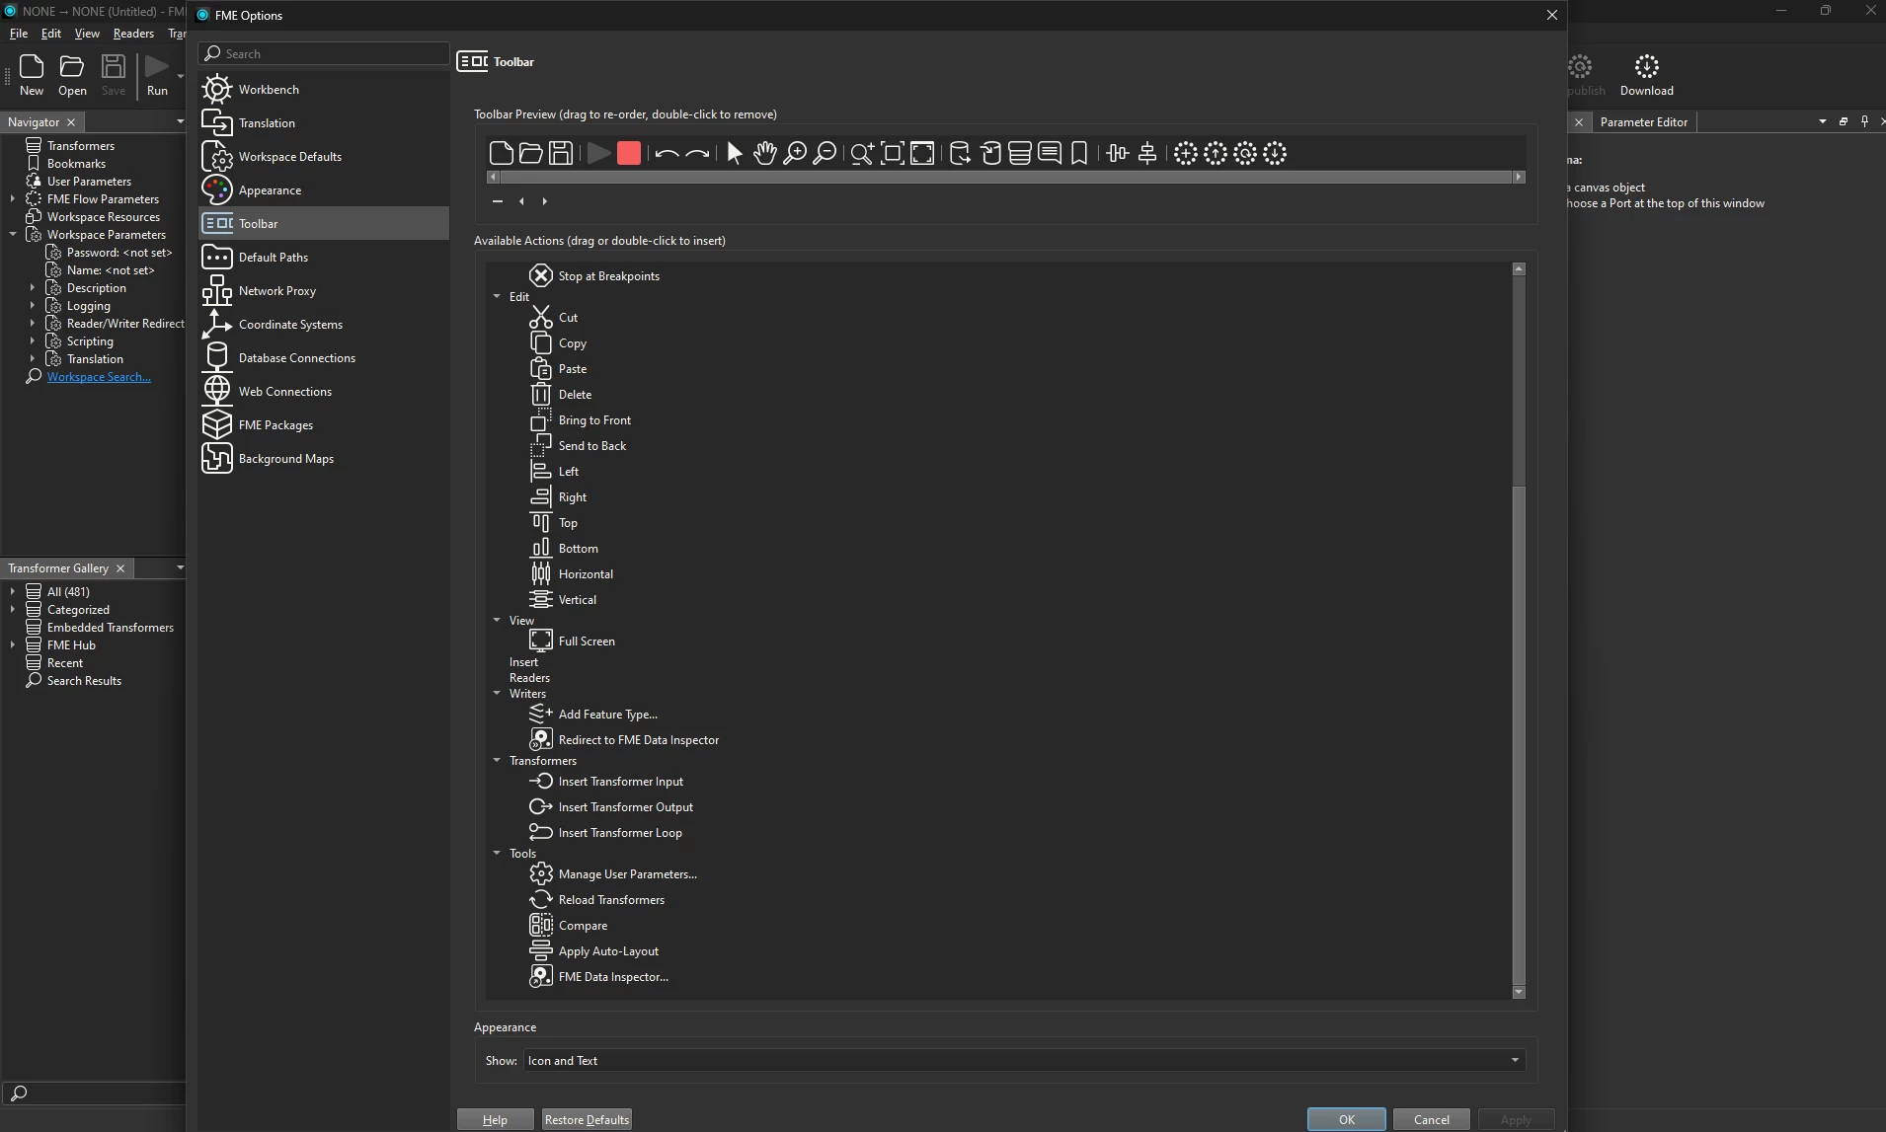Open the View menu in menu bar
Image resolution: width=1886 pixels, height=1132 pixels.
tap(87, 34)
